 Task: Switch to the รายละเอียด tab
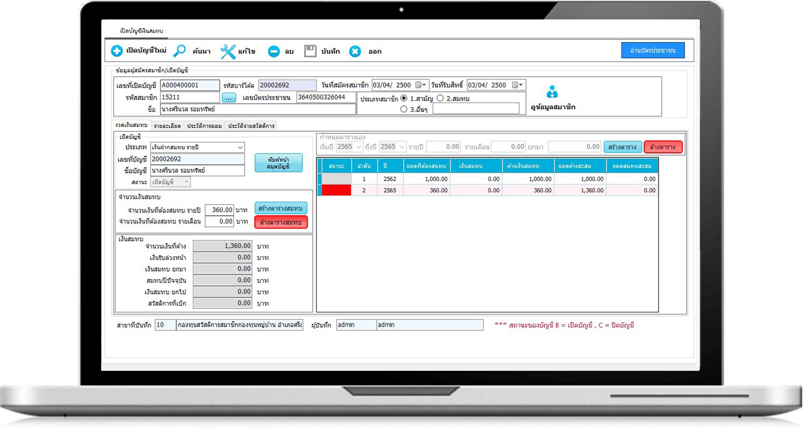tap(167, 126)
